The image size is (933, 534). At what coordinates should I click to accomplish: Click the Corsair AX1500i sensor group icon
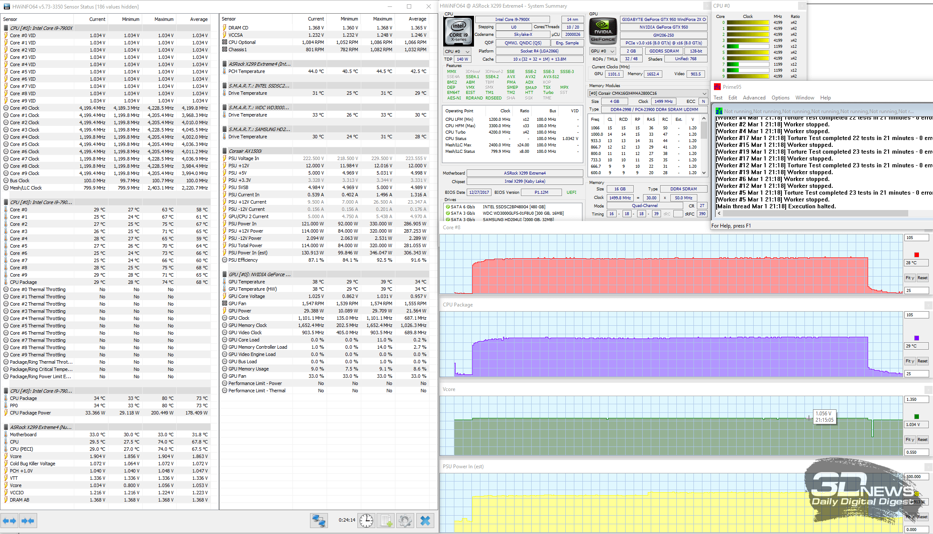[x=225, y=151]
